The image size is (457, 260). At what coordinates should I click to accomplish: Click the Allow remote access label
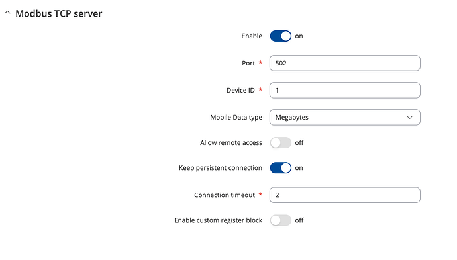(x=231, y=143)
